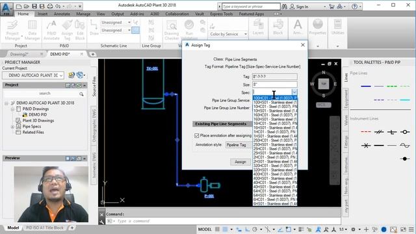Open the Annotate ribbon tab
The image size is (416, 234).
pyautogui.click(x=62, y=14)
